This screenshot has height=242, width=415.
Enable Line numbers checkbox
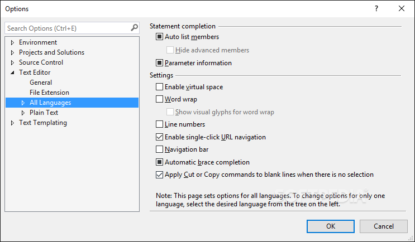coord(159,124)
